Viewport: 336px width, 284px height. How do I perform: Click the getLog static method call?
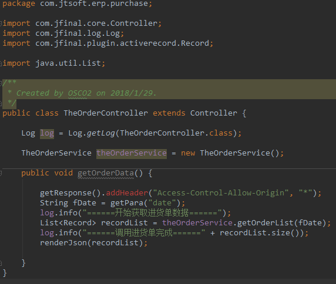(100, 133)
